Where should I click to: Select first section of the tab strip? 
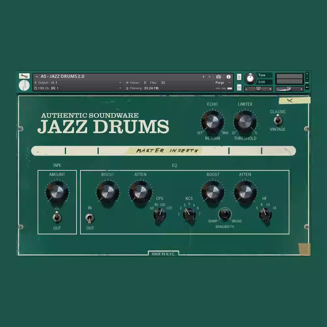[48, 151]
